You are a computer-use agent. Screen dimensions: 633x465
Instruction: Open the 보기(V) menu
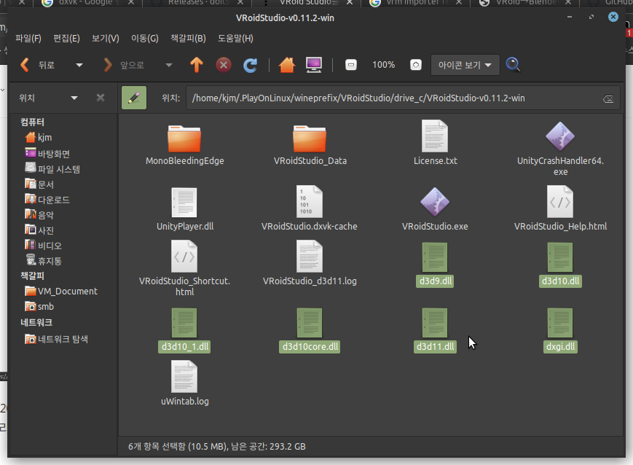click(x=106, y=39)
